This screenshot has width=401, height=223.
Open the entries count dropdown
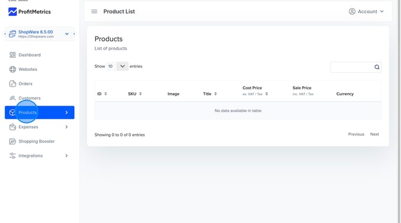tap(123, 66)
